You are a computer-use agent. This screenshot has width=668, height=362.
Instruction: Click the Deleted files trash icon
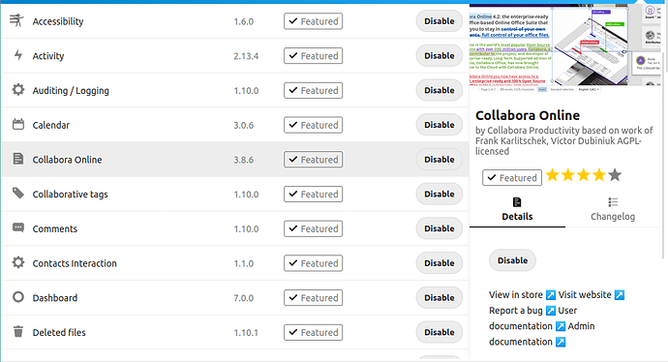point(17,331)
